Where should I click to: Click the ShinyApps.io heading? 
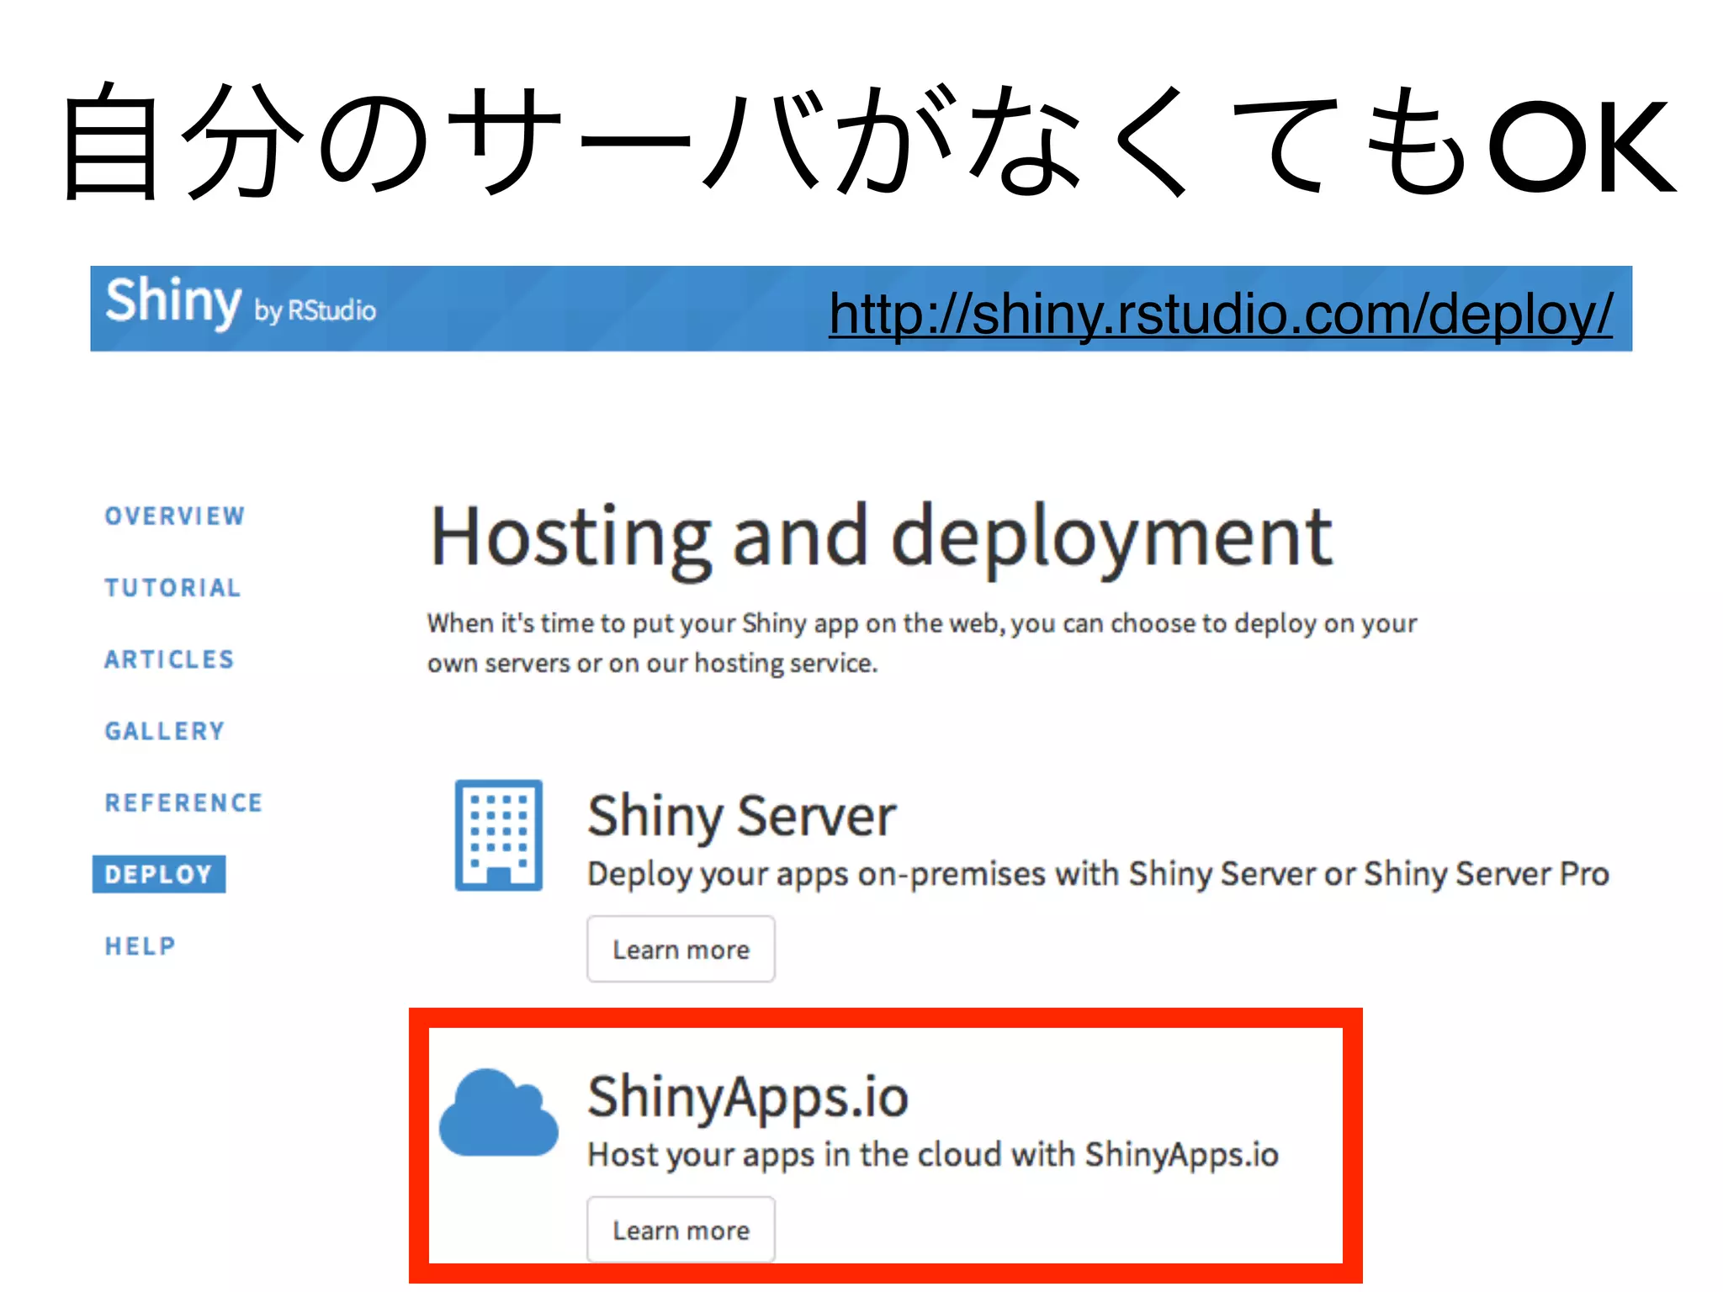748,1097
